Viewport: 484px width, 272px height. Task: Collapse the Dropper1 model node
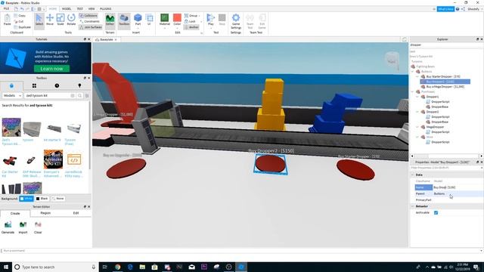coord(417,97)
